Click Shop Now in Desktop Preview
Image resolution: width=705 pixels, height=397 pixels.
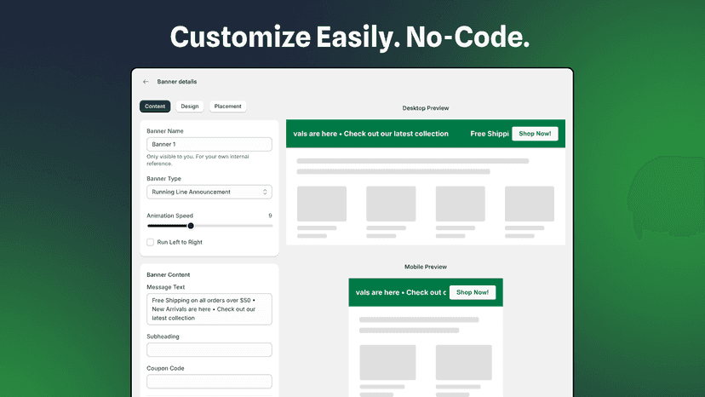point(535,134)
